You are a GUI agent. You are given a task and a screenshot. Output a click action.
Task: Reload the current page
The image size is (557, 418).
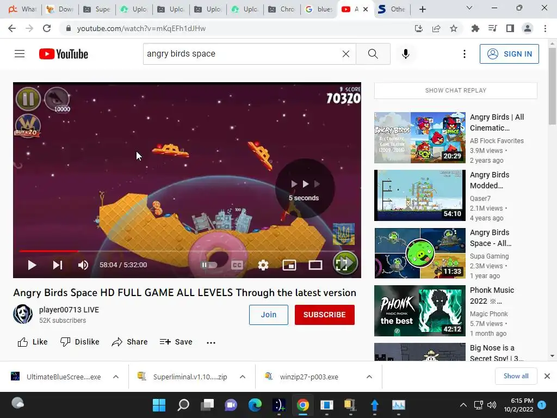coord(47,28)
